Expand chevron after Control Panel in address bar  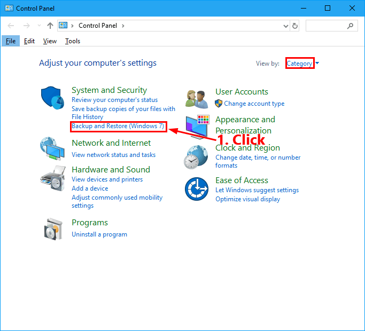point(123,26)
